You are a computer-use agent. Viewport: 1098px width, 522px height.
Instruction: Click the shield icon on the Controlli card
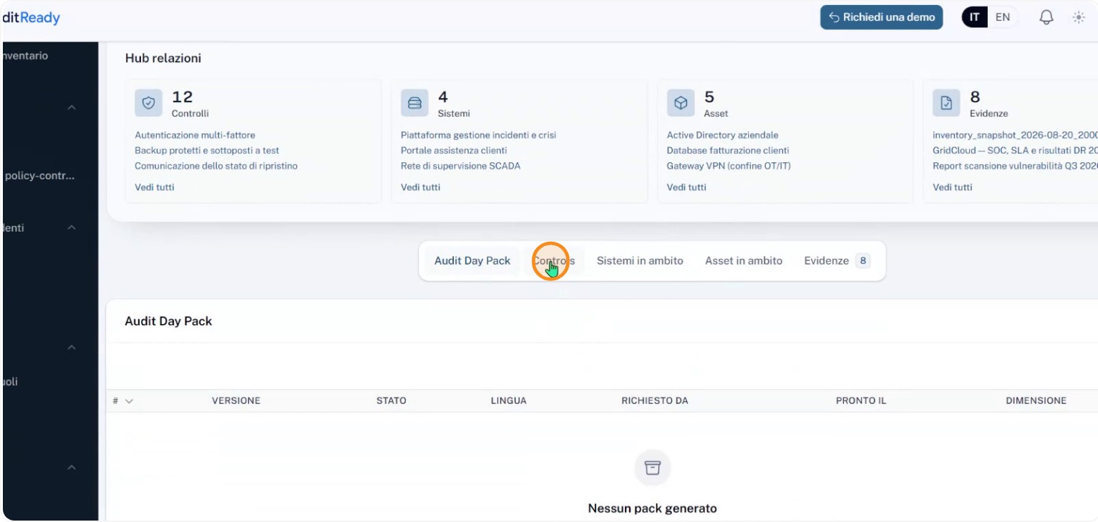(148, 103)
